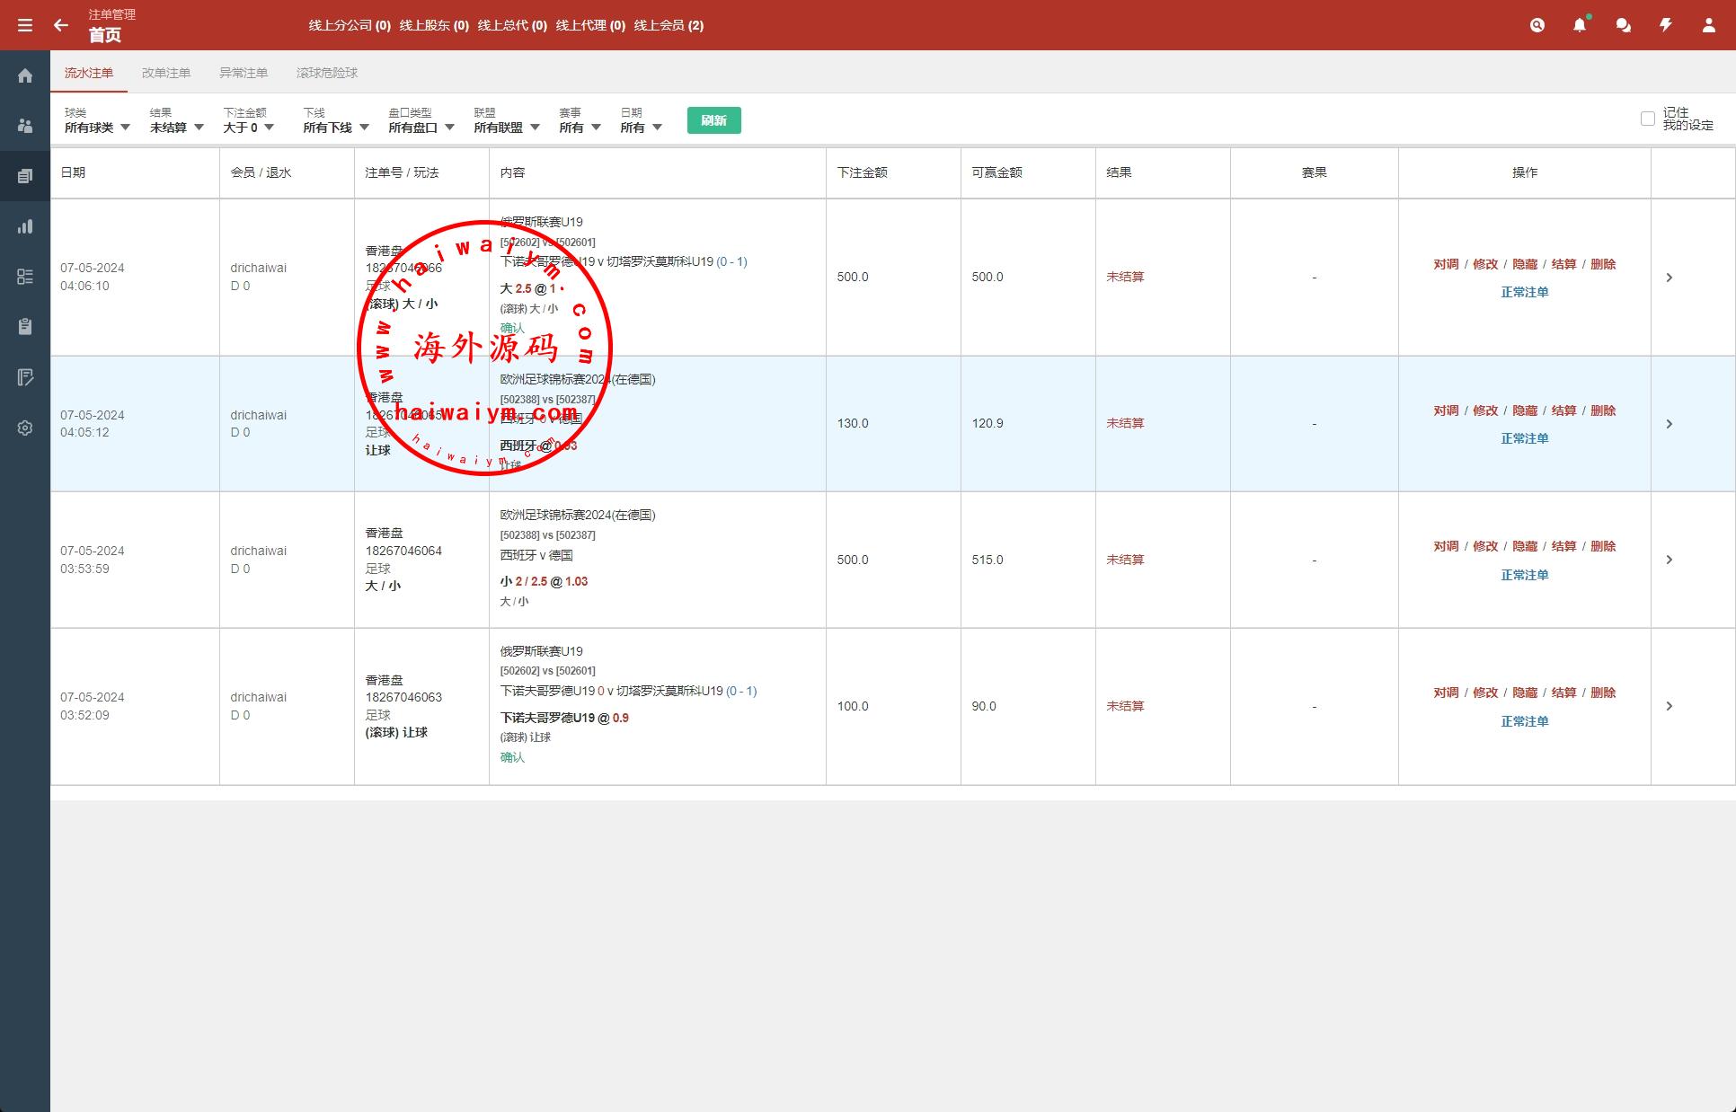Image resolution: width=1736 pixels, height=1112 pixels.
Task: Open the chat messages icon
Action: pyautogui.click(x=1623, y=25)
